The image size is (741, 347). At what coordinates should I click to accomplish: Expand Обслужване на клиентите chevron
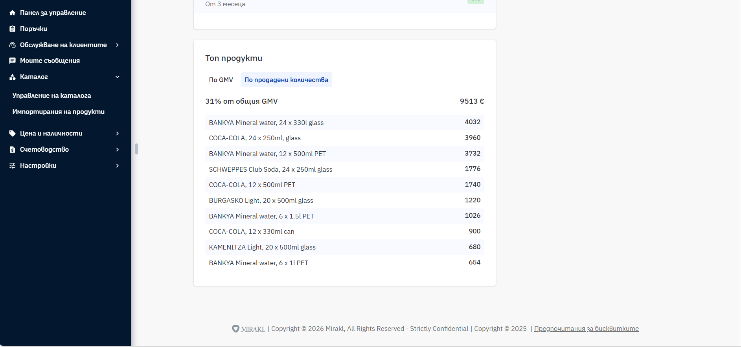pyautogui.click(x=117, y=45)
